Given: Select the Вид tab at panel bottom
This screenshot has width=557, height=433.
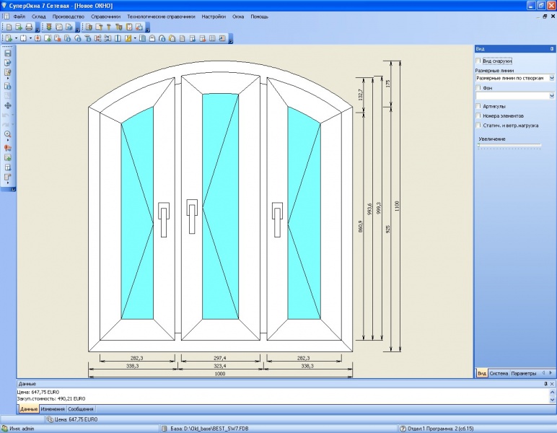Looking at the screenshot, I should pyautogui.click(x=482, y=373).
